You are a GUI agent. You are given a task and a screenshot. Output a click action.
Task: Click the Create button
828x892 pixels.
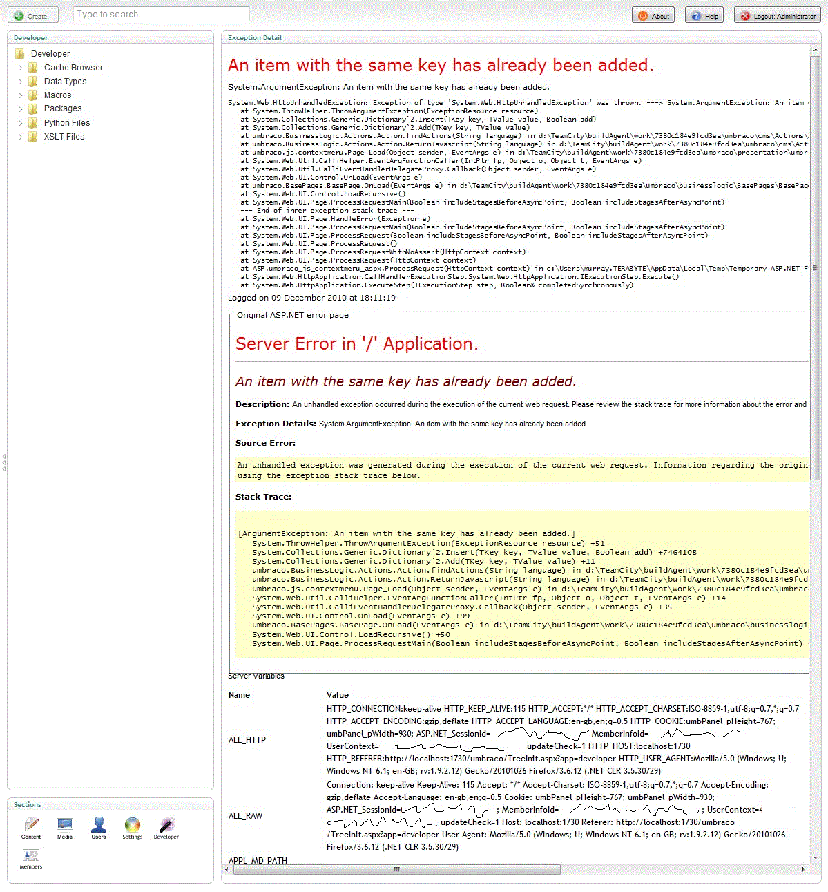32,15
